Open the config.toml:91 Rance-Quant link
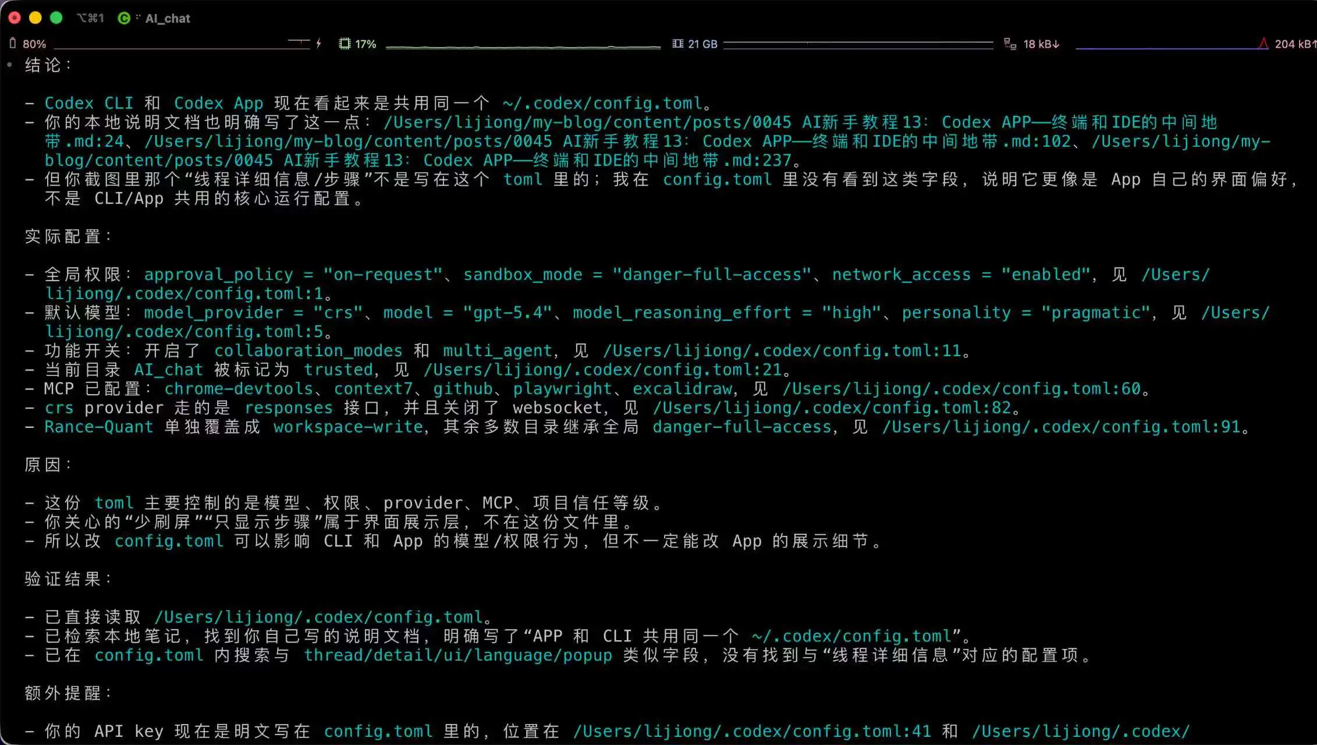 click(x=1060, y=427)
